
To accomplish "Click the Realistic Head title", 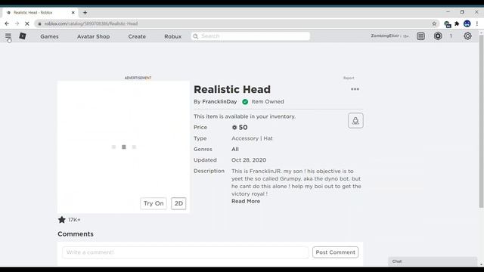I will pyautogui.click(x=232, y=89).
